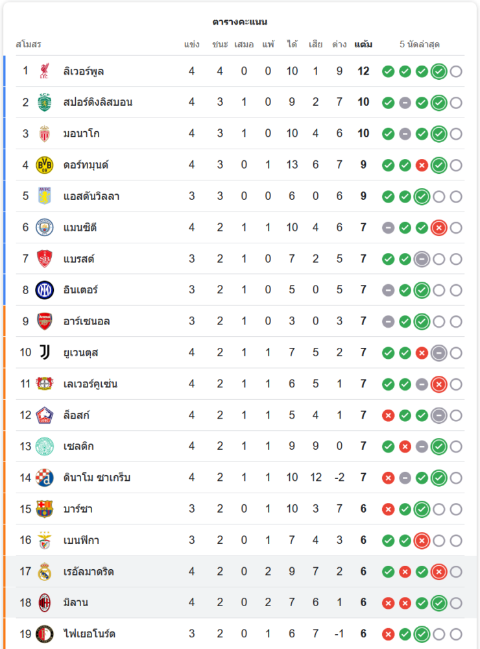Image resolution: width=480 pixels, height=649 pixels.
Task: Click the Liverpool club crest
Action: [44, 71]
